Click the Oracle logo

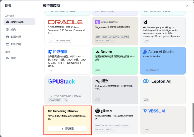65,22
